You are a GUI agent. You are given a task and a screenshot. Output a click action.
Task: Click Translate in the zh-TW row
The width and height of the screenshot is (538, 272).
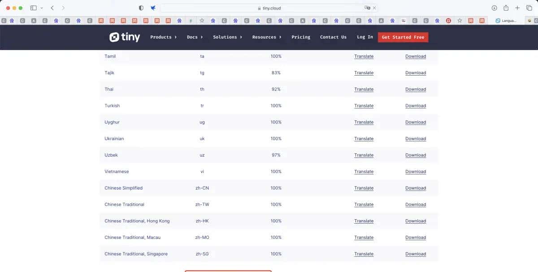click(364, 204)
